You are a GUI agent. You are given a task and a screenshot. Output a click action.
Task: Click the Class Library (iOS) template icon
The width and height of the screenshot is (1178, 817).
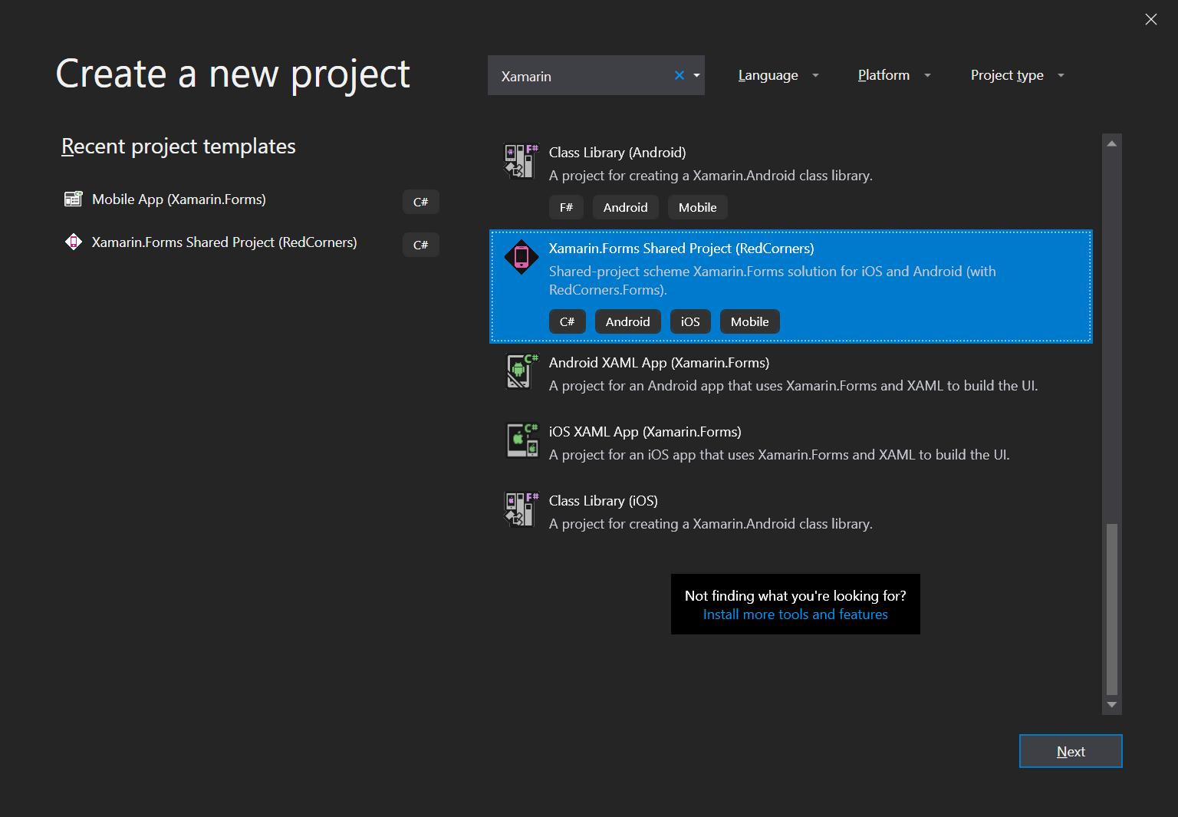coord(522,509)
